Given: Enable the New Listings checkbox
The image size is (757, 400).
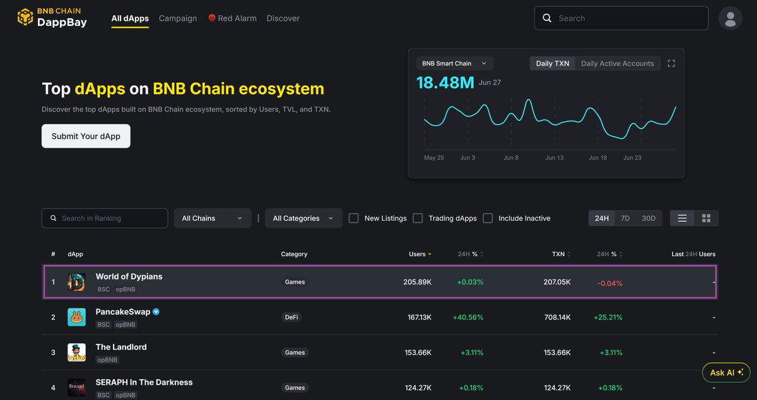Looking at the screenshot, I should (x=353, y=218).
